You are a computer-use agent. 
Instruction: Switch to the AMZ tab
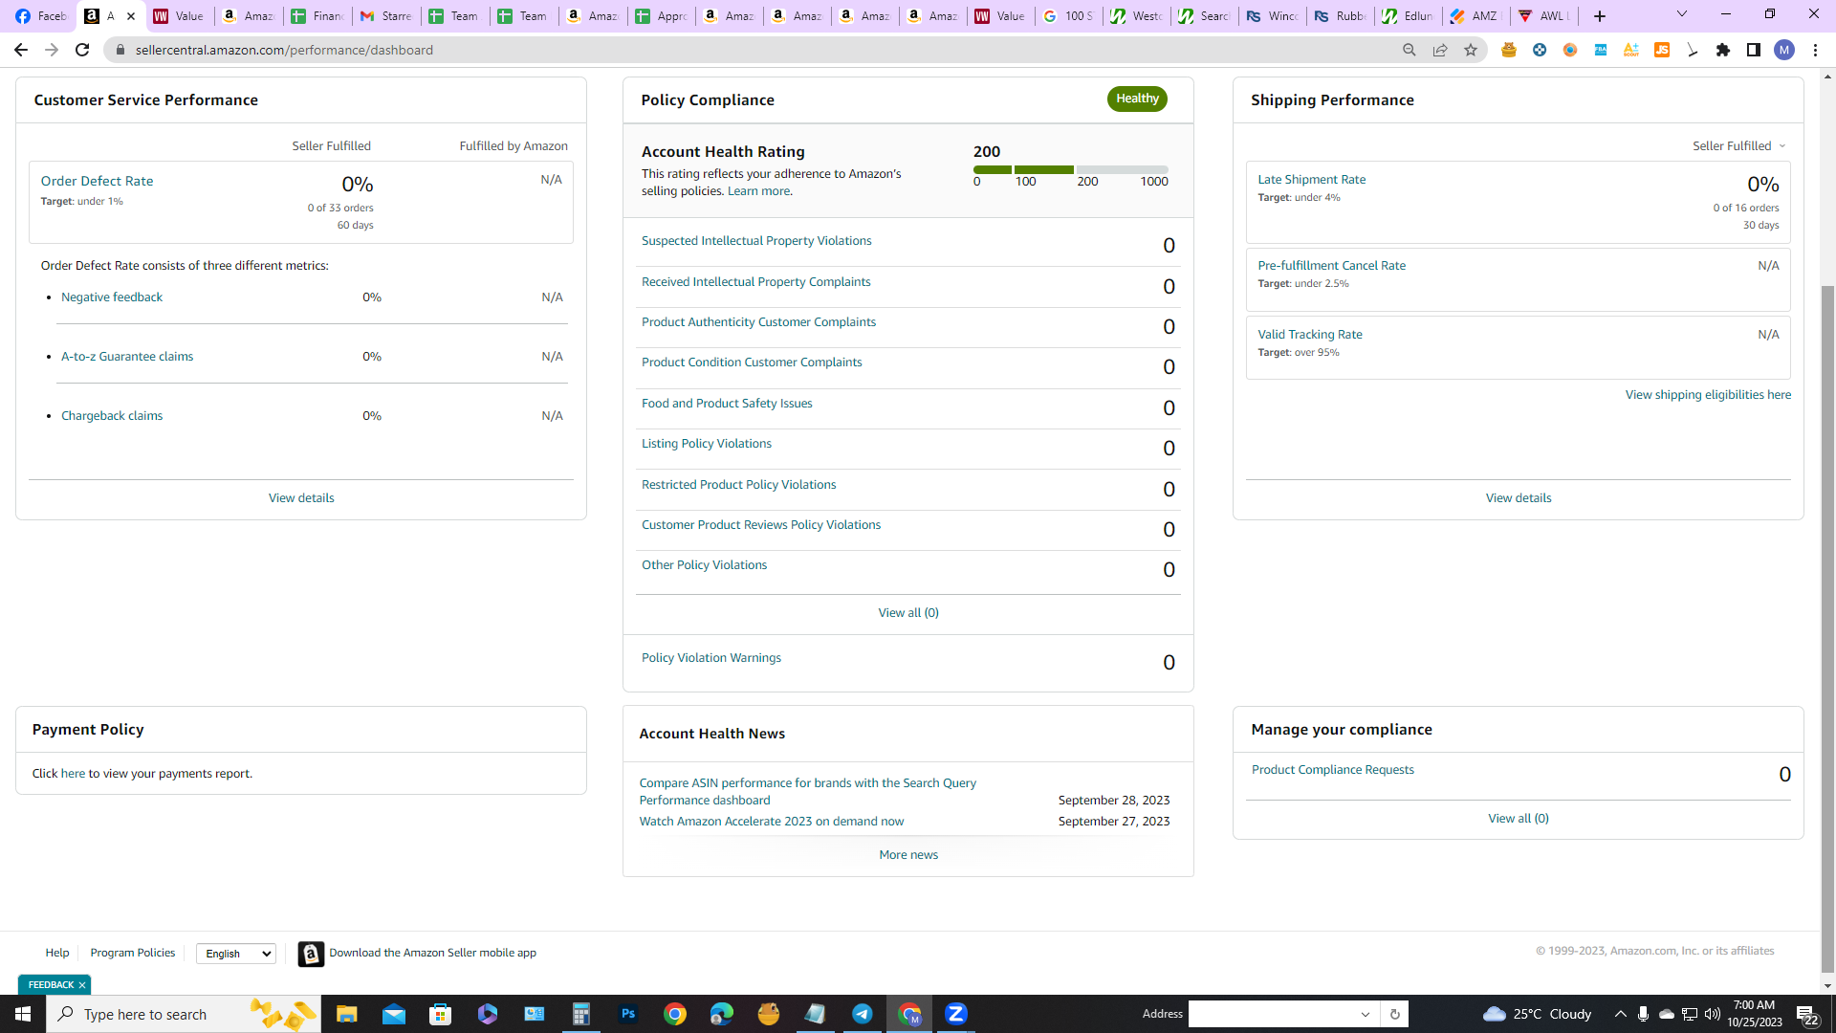pos(1475,16)
